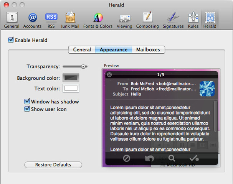
Task: Click the red close window button
Action: pos(7,5)
